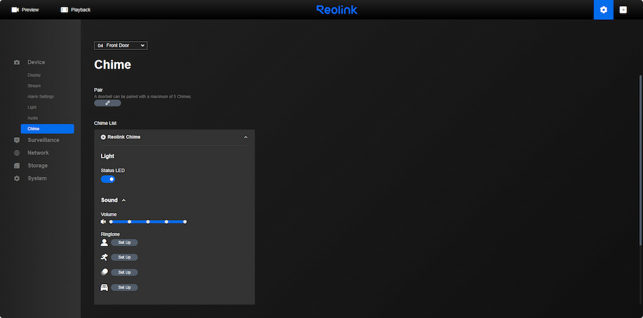Expand the Network section label

[38, 153]
